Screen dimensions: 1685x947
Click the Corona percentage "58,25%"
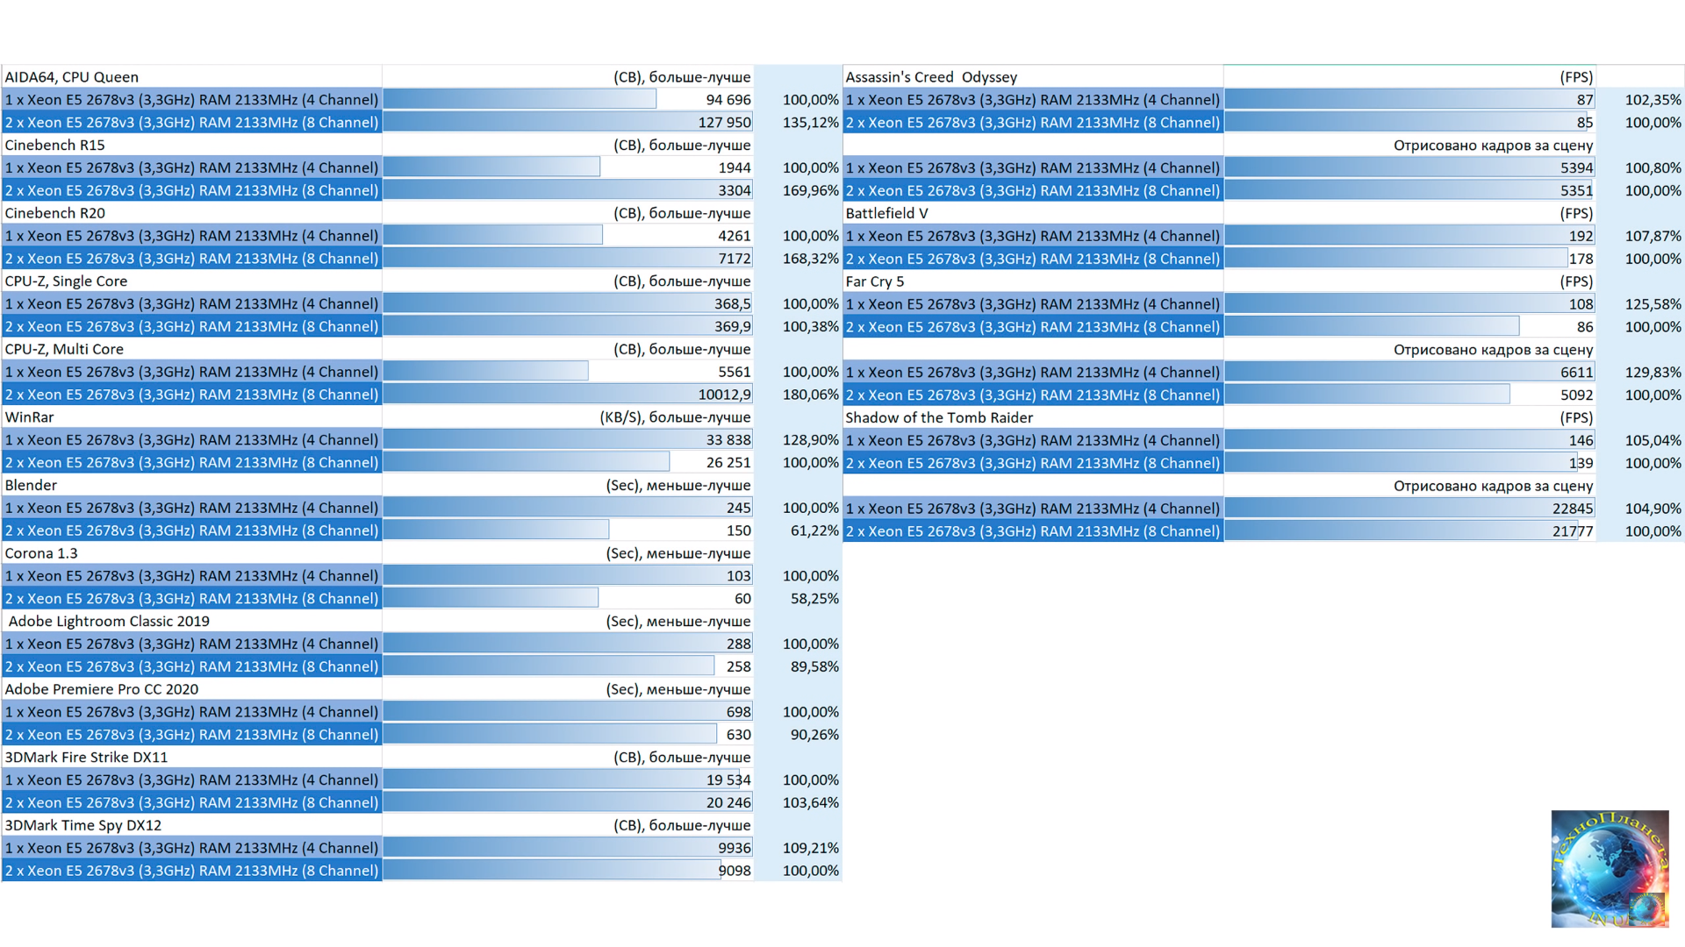pos(814,599)
